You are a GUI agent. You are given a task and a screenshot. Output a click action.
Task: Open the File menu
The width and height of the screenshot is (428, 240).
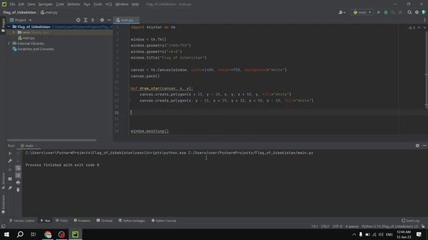coord(12,5)
